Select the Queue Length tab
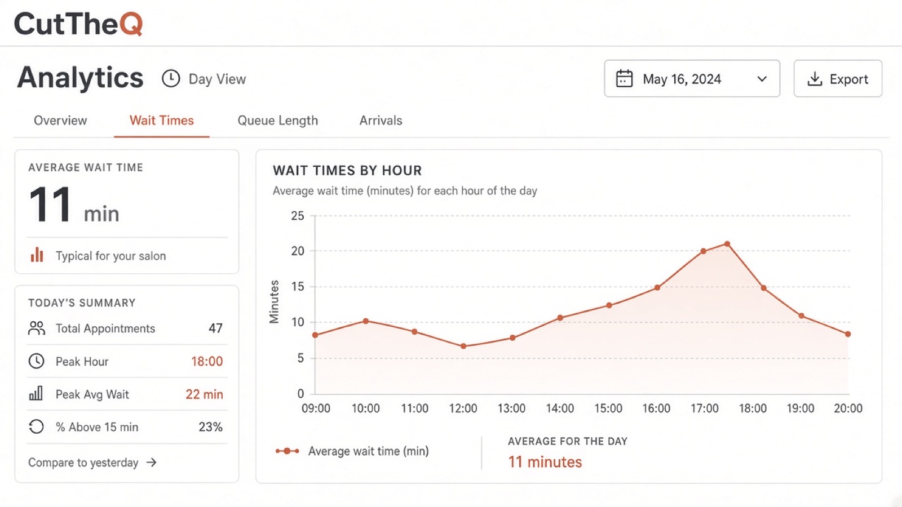Image resolution: width=902 pixels, height=507 pixels. pos(278,121)
